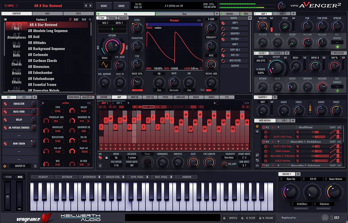Image resolution: width=348 pixels, height=223 pixels.
Task: Click the preset search magnifier icon
Action: click(90, 19)
